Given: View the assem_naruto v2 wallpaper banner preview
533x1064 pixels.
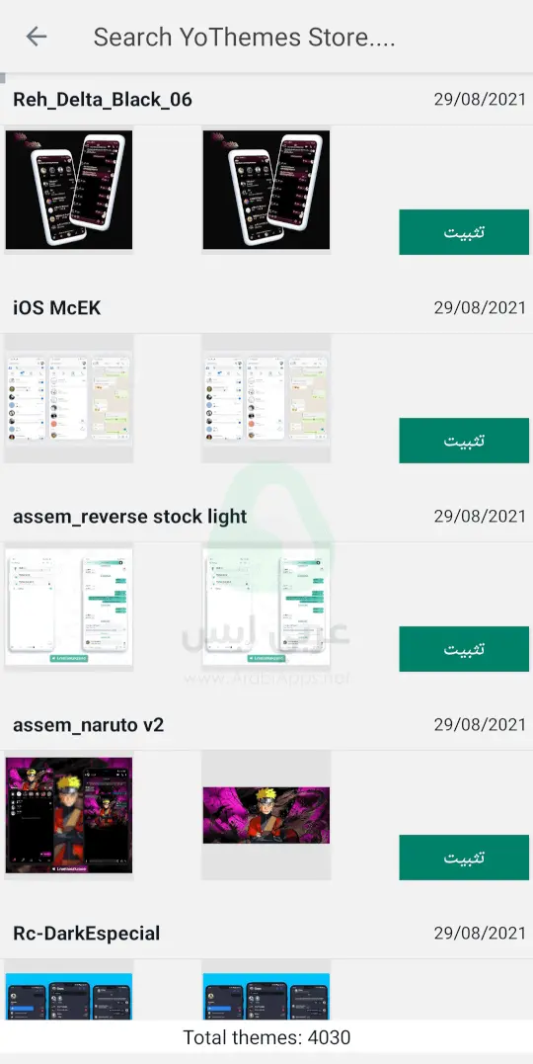Looking at the screenshot, I should click(266, 815).
